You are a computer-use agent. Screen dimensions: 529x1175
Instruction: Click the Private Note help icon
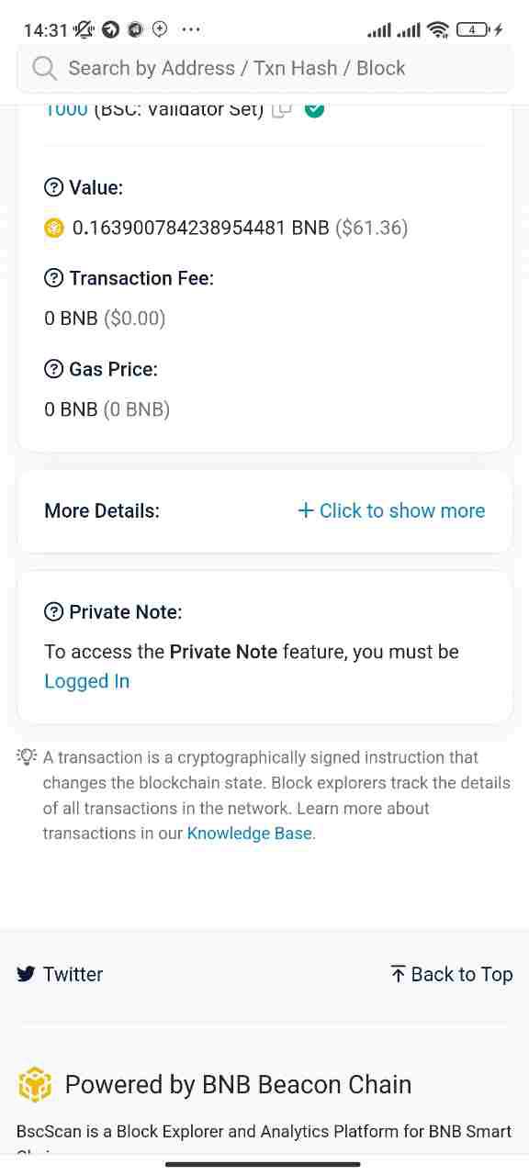click(54, 612)
